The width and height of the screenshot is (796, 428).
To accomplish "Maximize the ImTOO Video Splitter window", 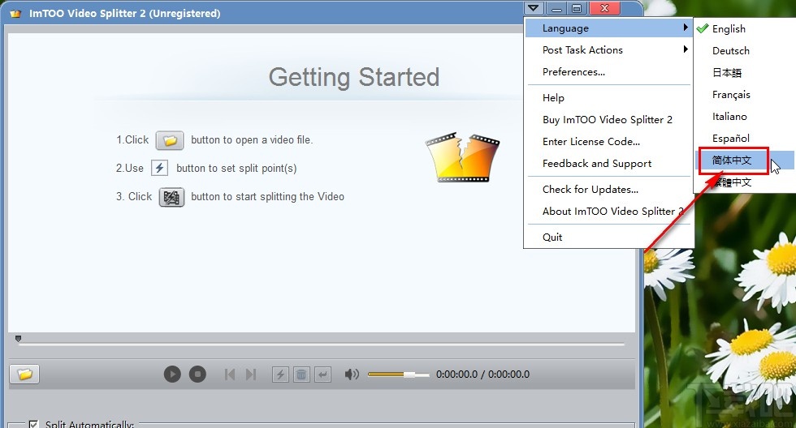I will pos(577,8).
